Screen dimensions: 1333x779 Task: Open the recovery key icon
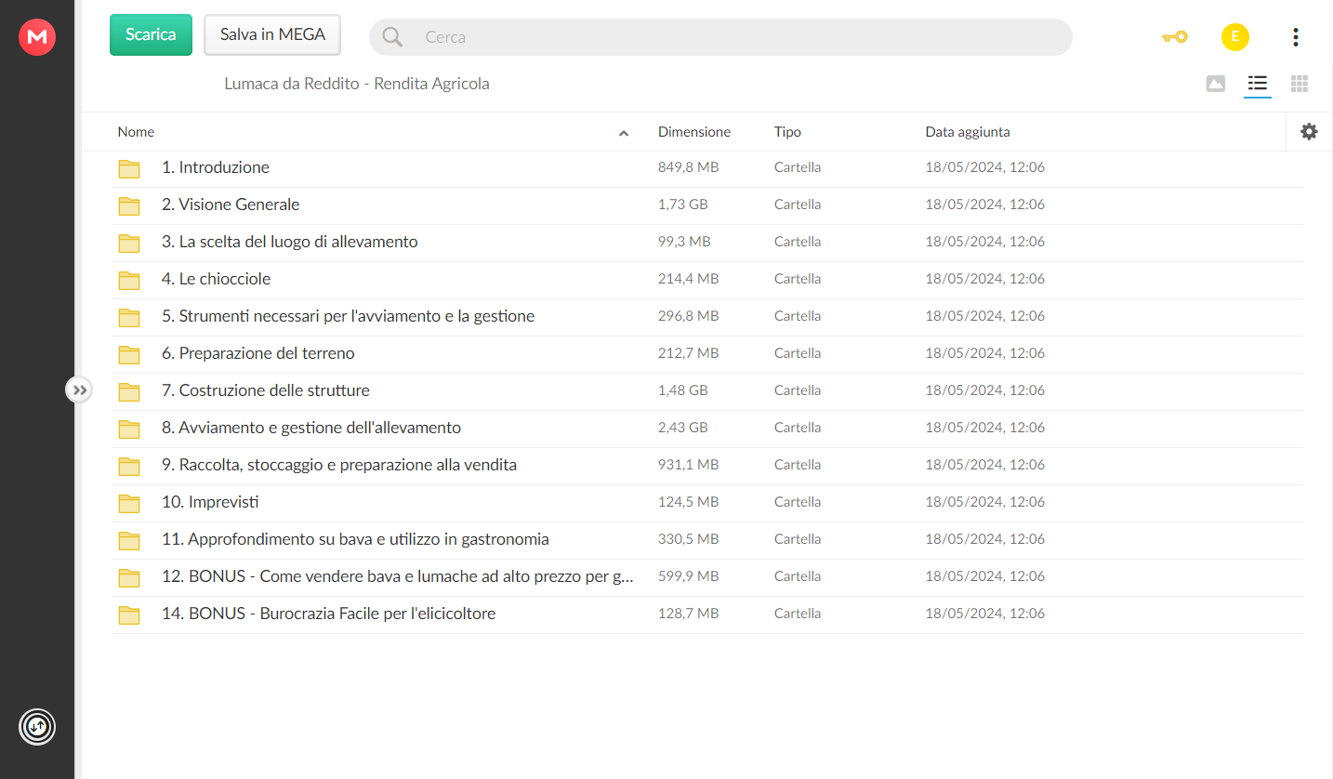click(1174, 37)
